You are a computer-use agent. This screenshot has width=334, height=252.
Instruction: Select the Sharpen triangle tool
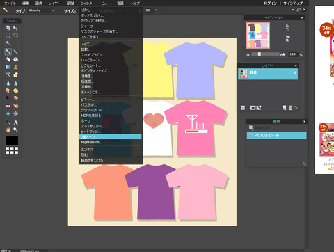pos(15,83)
